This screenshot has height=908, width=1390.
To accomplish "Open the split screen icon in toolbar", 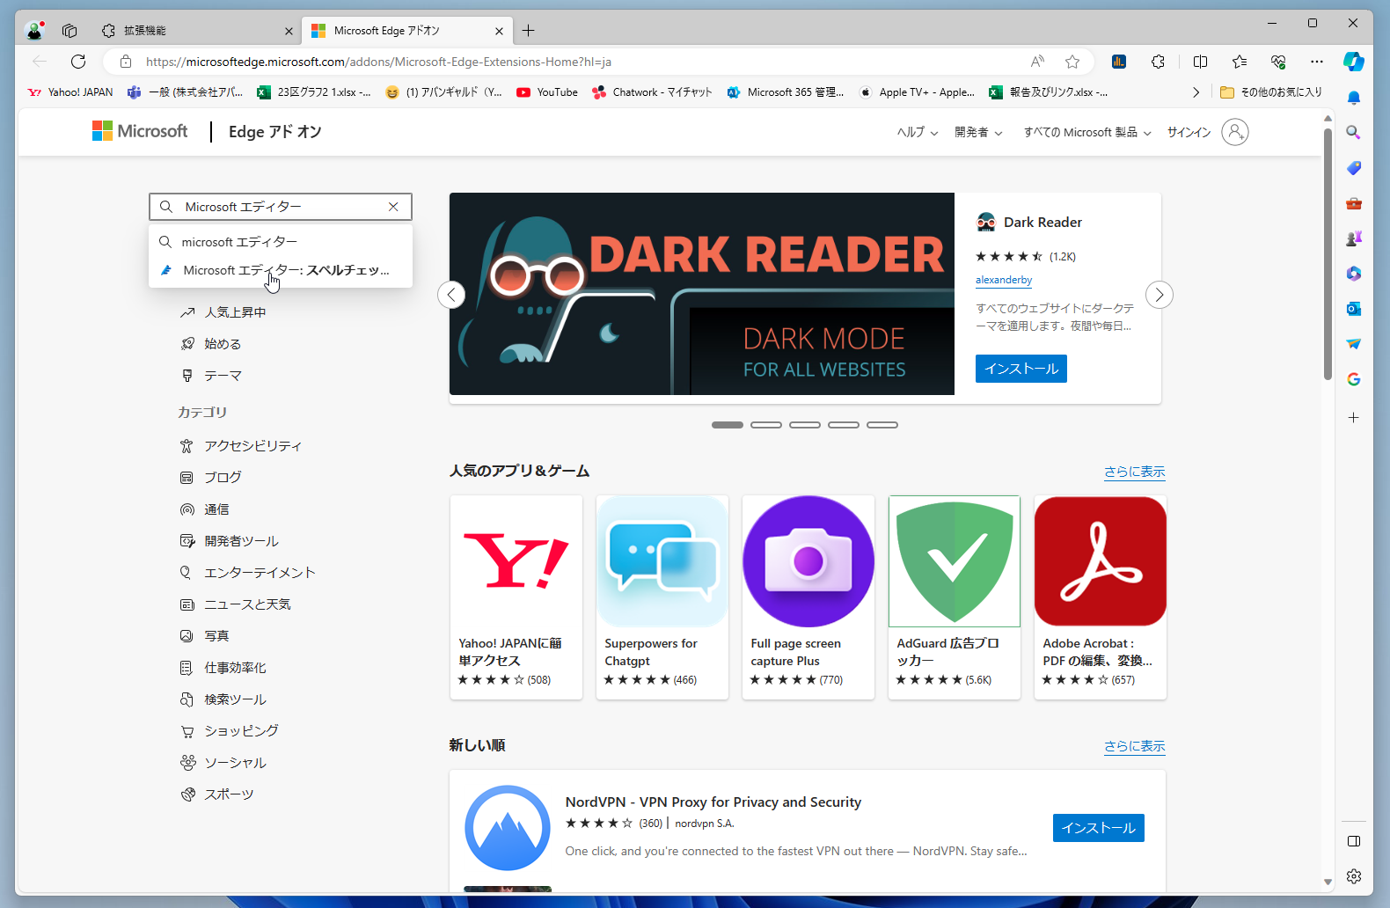I will pos(1200,62).
